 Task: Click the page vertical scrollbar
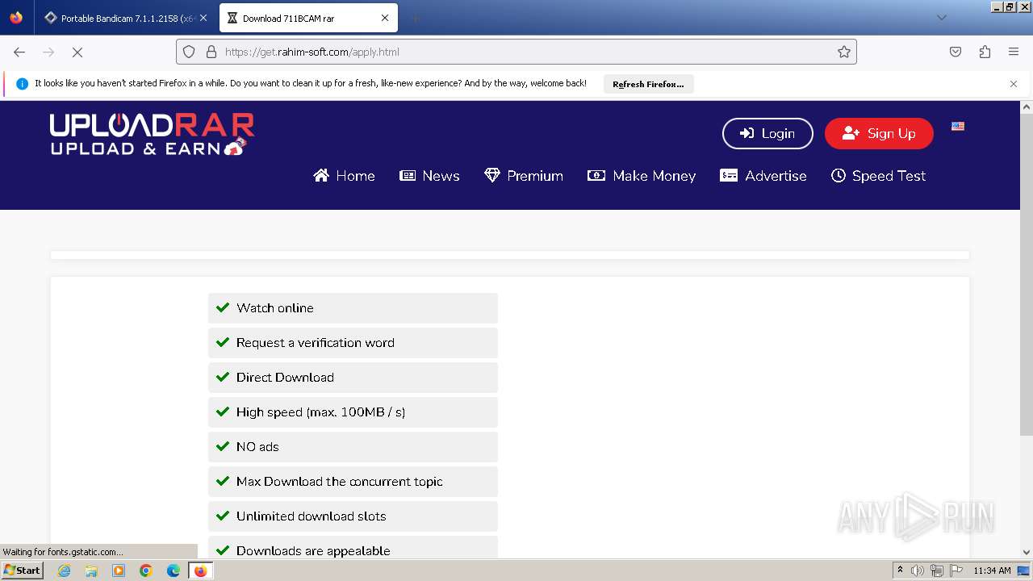[x=1027, y=274]
